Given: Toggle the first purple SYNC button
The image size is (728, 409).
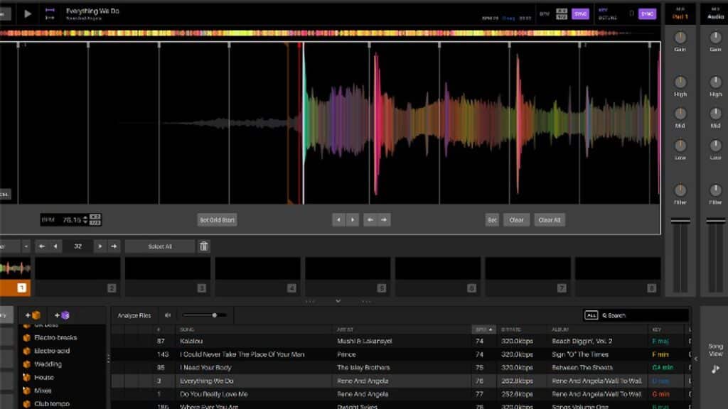Looking at the screenshot, I should (x=580, y=14).
